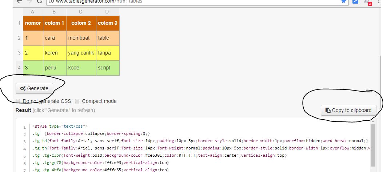The height and width of the screenshot is (172, 383).
Task: Enable Do not generate CSS checkbox
Action: pos(18,101)
